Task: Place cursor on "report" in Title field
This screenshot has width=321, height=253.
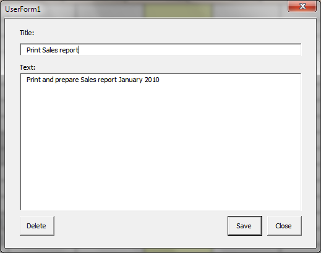Action: 69,51
